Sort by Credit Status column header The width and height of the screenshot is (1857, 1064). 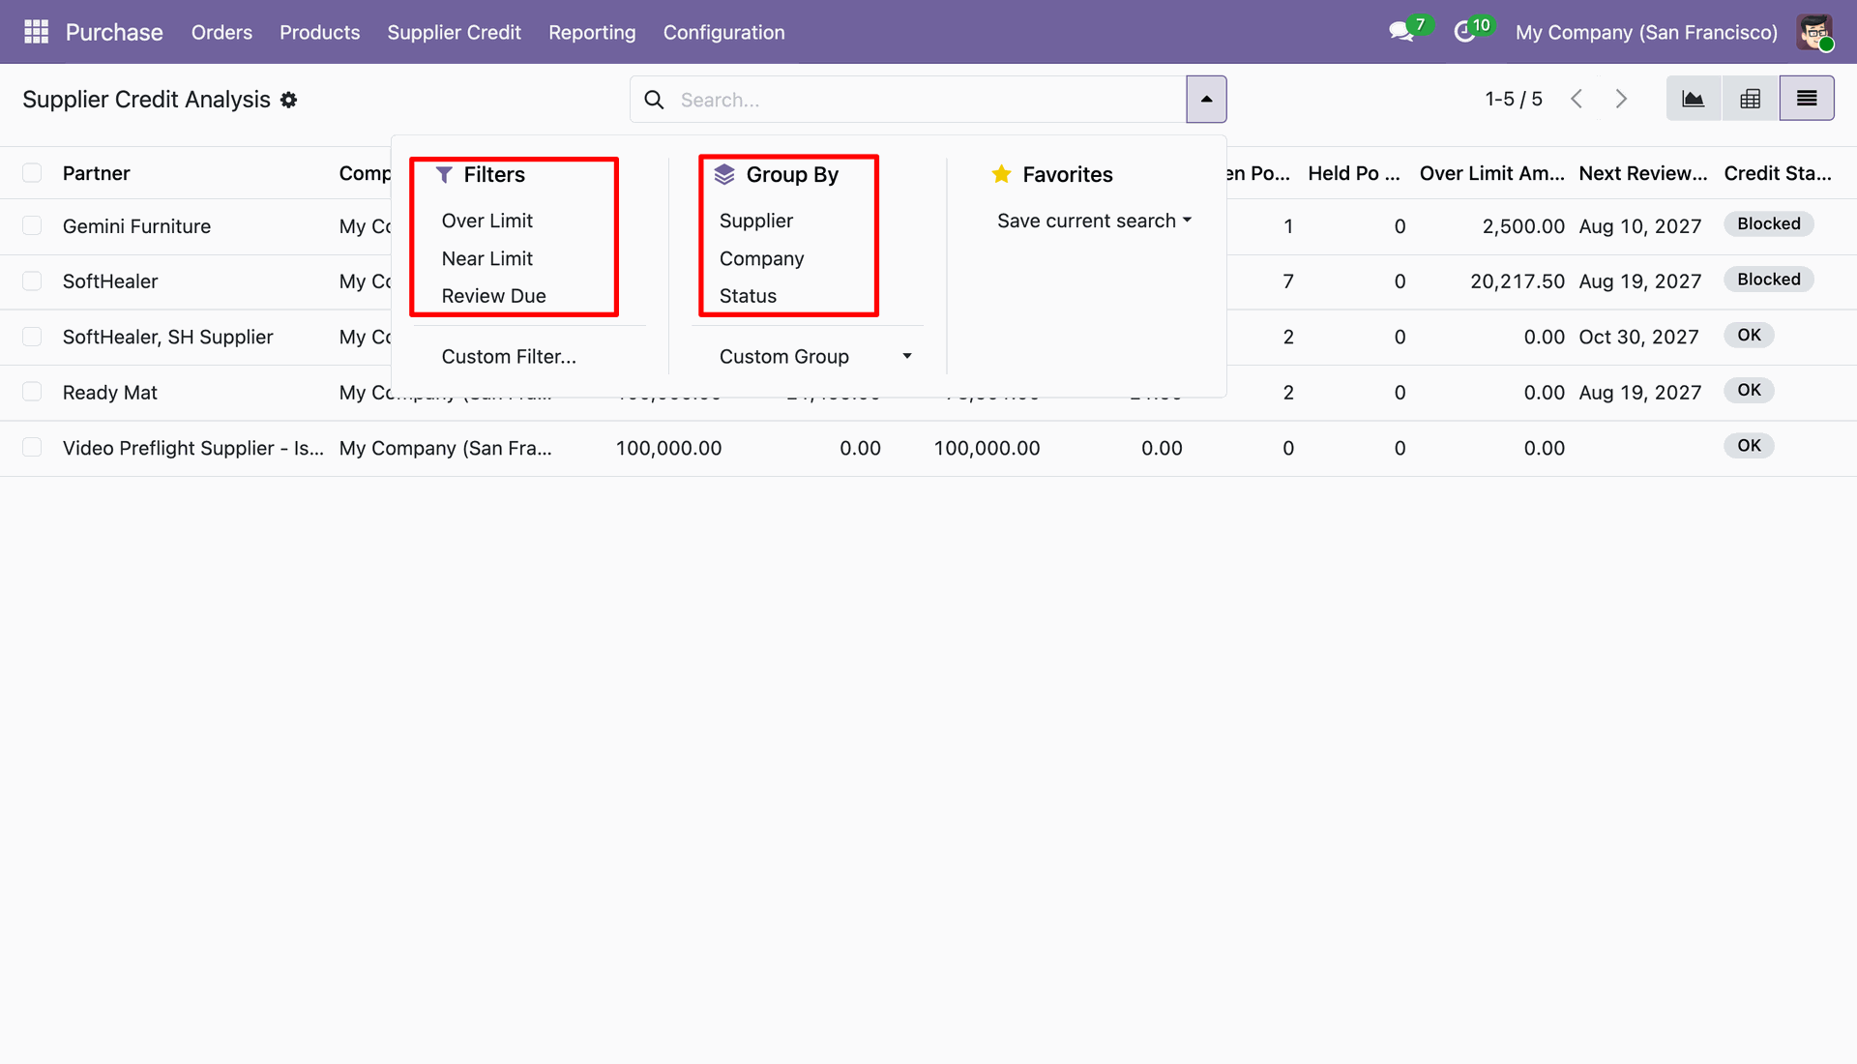click(1777, 173)
